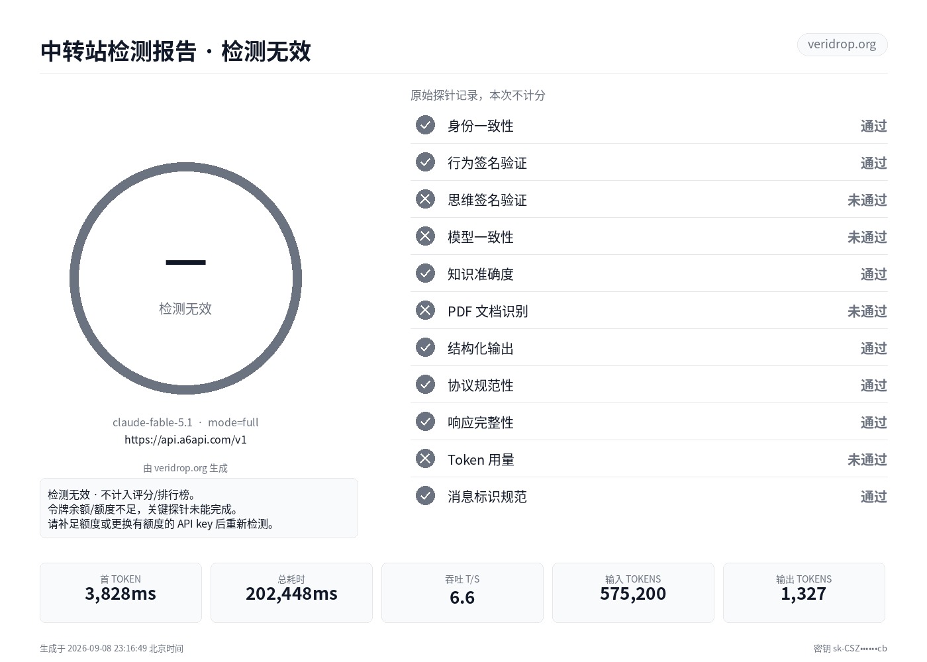Click the cross icon beside 思维签名验证
The height and width of the screenshot is (662, 927).
pos(425,199)
